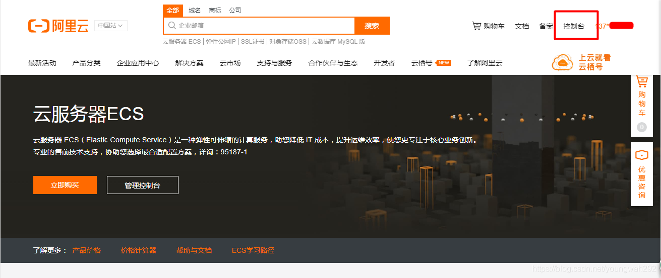Select the 商标 search tab
This screenshot has width=661, height=278.
tap(215, 10)
